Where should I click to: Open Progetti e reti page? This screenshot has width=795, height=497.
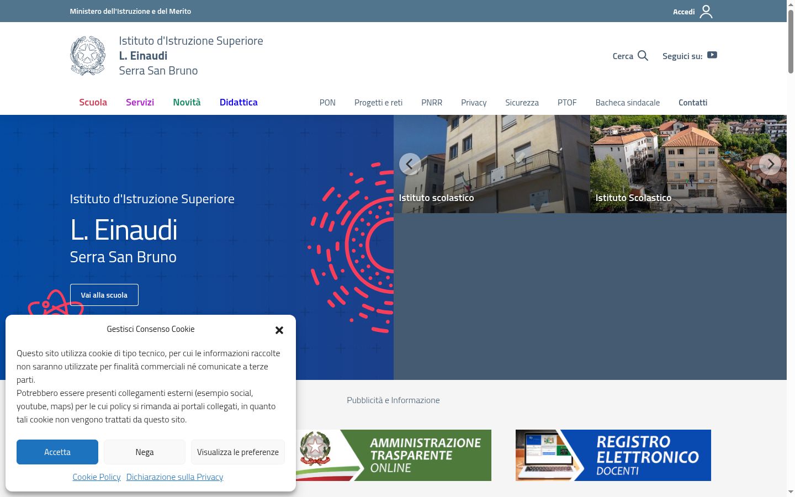click(378, 103)
